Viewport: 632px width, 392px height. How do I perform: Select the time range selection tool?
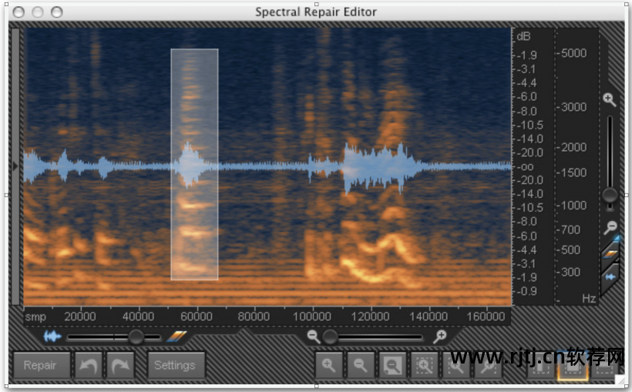(x=540, y=366)
